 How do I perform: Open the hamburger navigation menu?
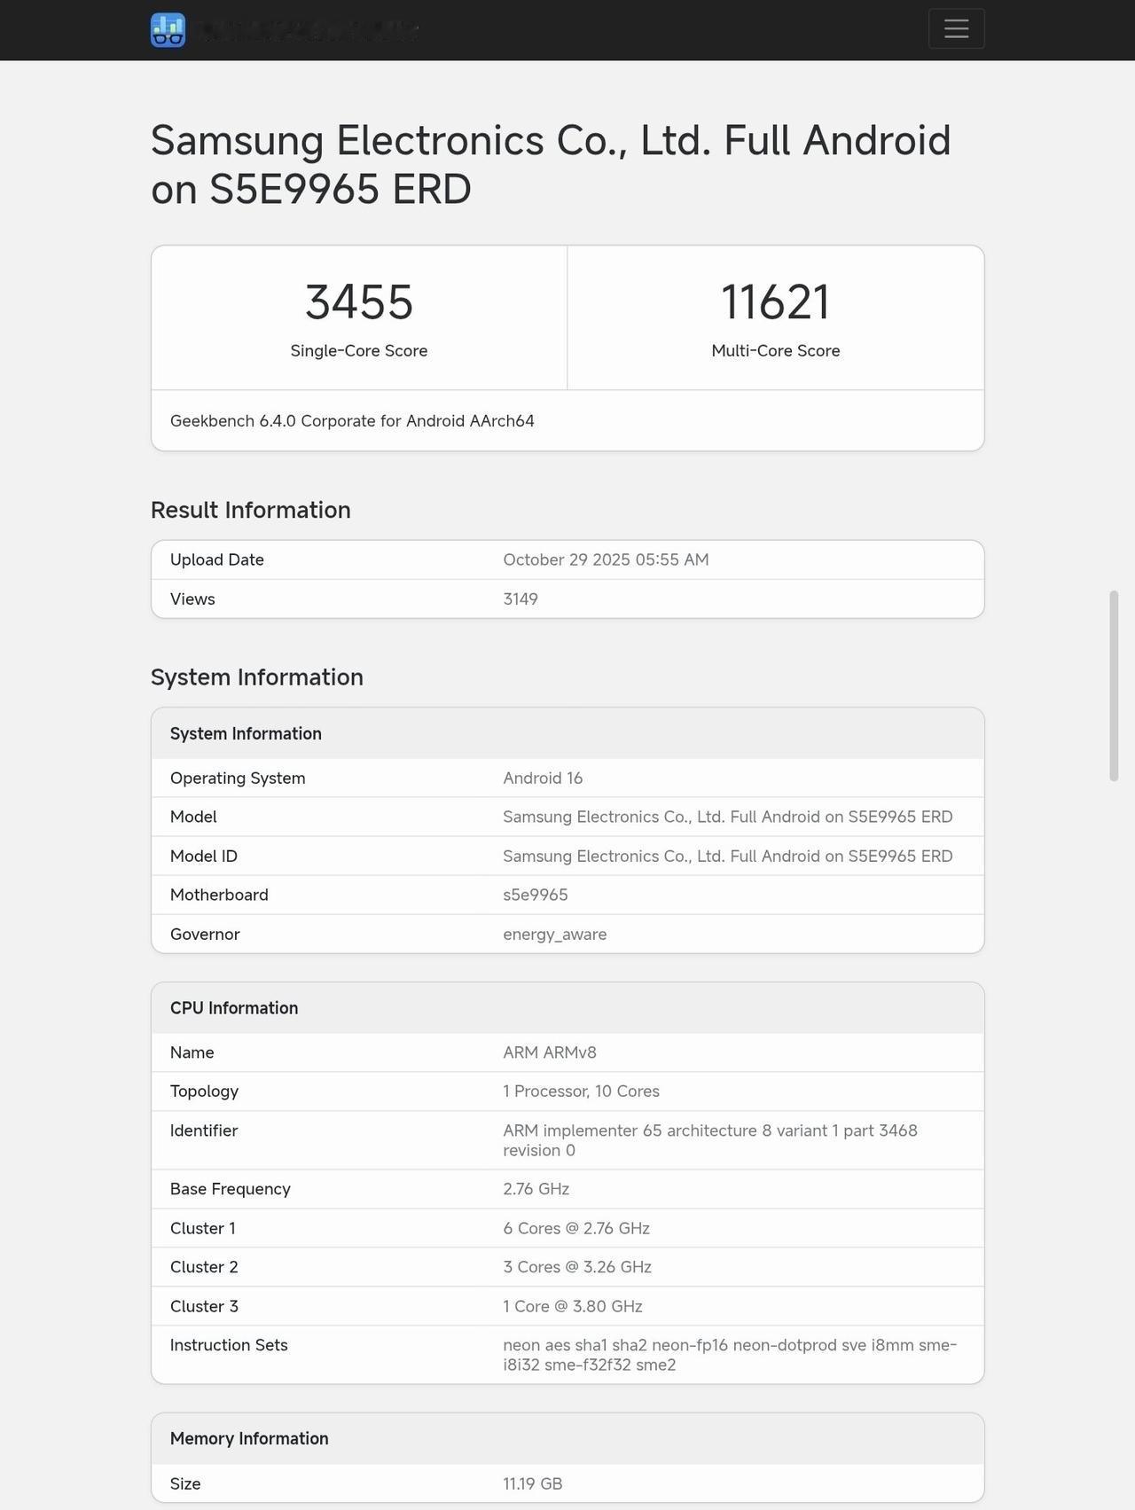956,28
